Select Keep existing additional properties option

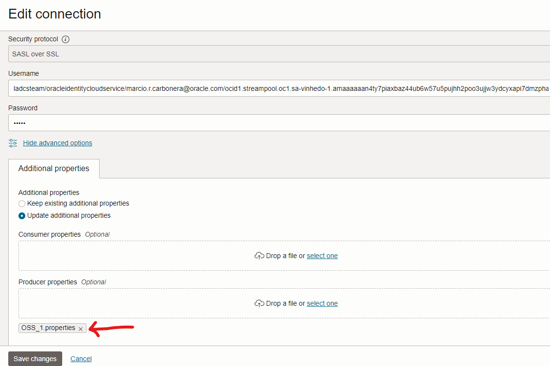pyautogui.click(x=22, y=204)
